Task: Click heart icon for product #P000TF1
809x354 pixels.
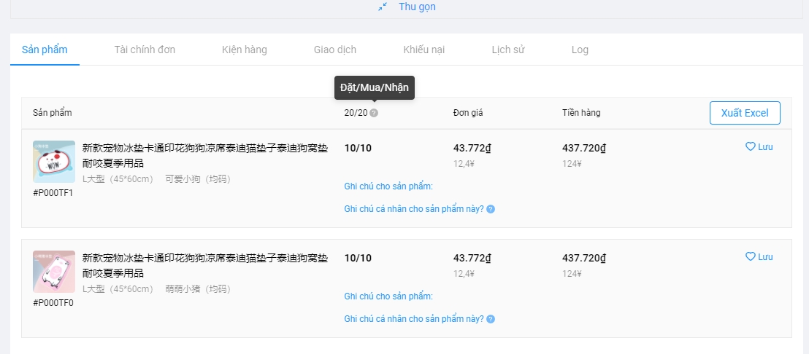Action: pyautogui.click(x=750, y=146)
